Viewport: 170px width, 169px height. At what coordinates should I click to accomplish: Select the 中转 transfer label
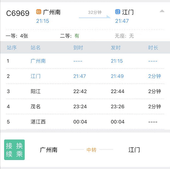[92, 150]
